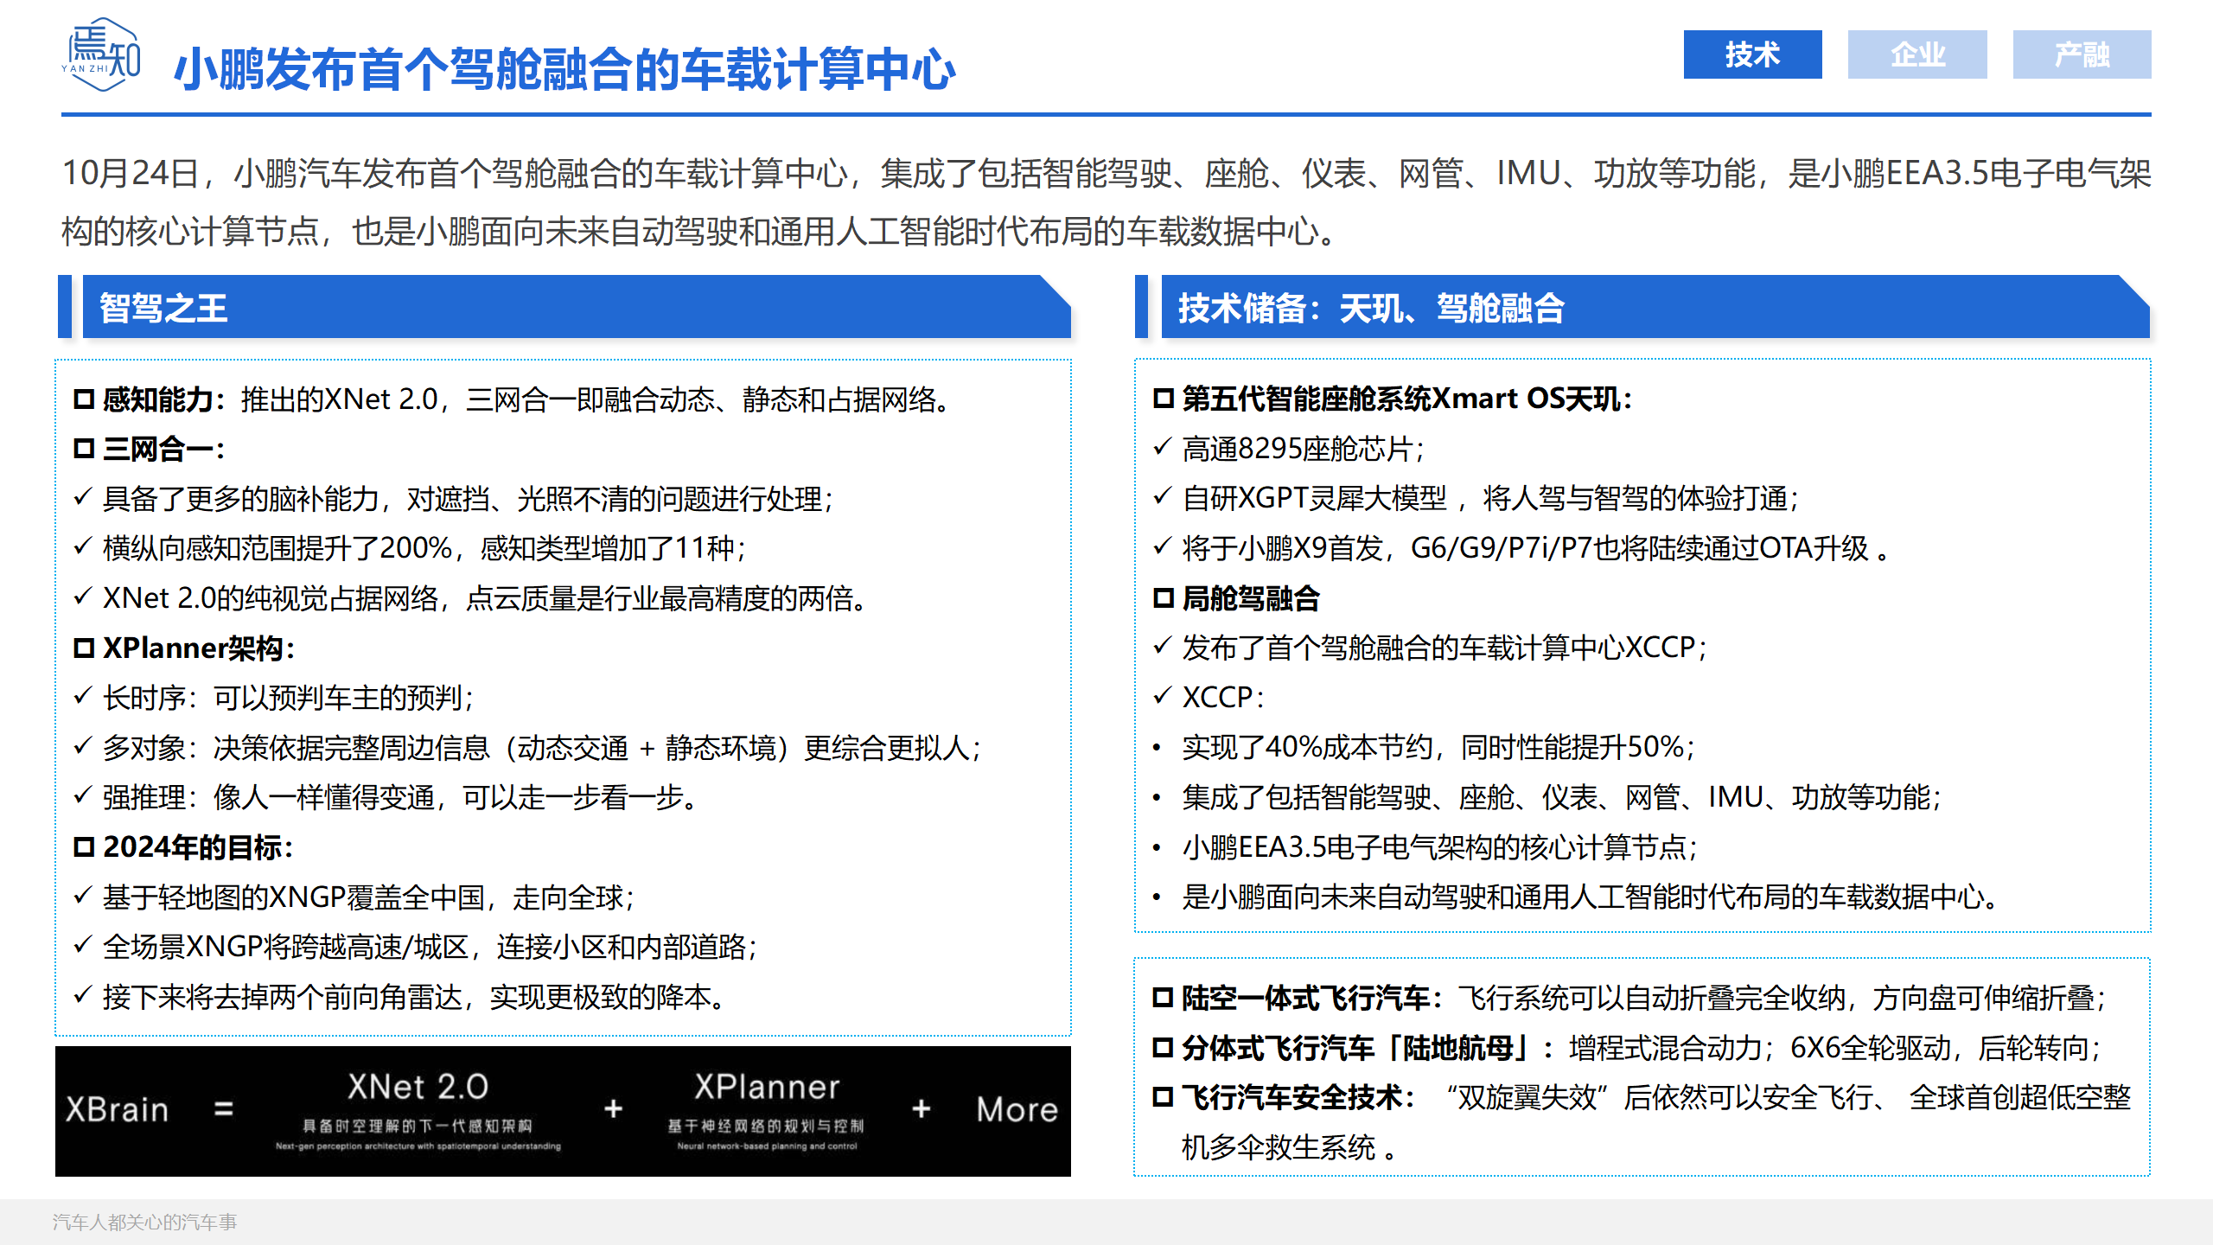This screenshot has height=1245, width=2213.
Task: Switch to the 企业 tab
Action: point(1916,54)
